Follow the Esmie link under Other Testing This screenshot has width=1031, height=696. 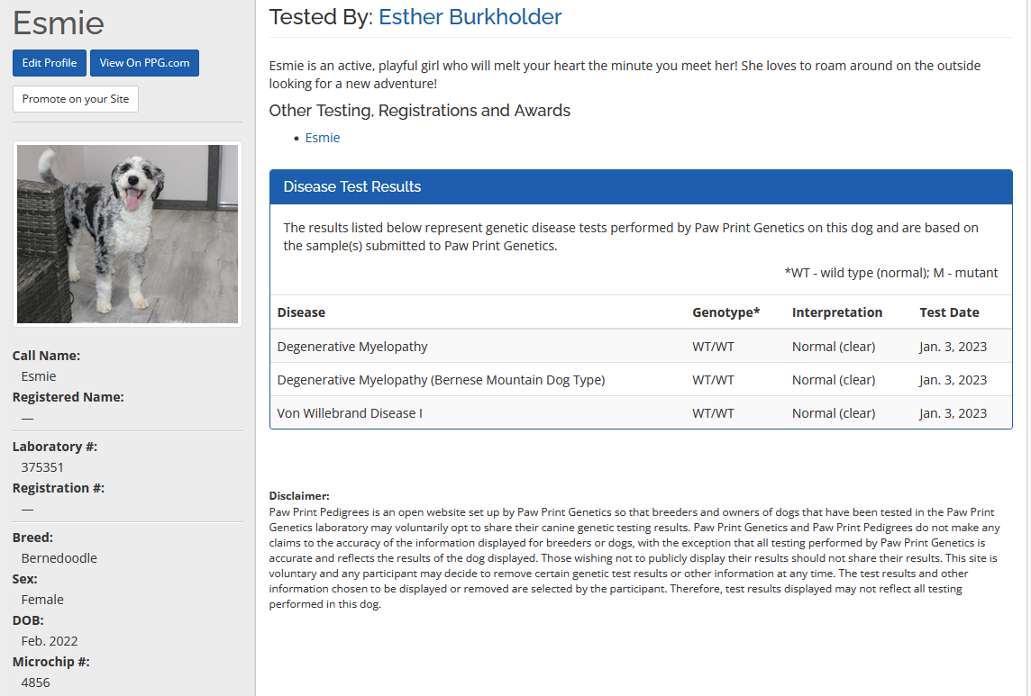click(x=323, y=138)
